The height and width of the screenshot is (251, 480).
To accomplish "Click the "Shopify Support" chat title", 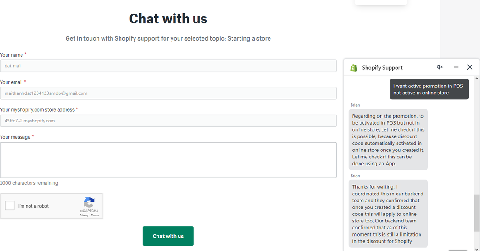I will (x=382, y=68).
